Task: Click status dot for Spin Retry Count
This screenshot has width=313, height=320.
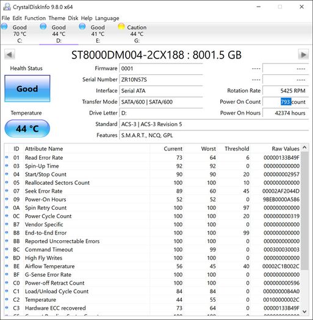Action: pos(7,207)
